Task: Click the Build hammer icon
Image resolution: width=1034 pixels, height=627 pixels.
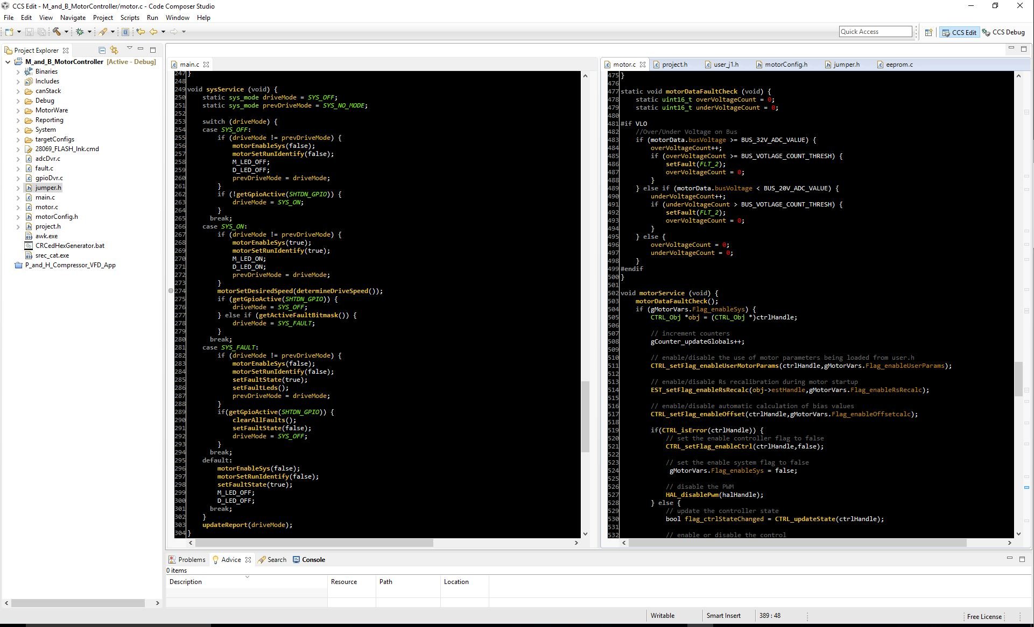Action: (57, 32)
